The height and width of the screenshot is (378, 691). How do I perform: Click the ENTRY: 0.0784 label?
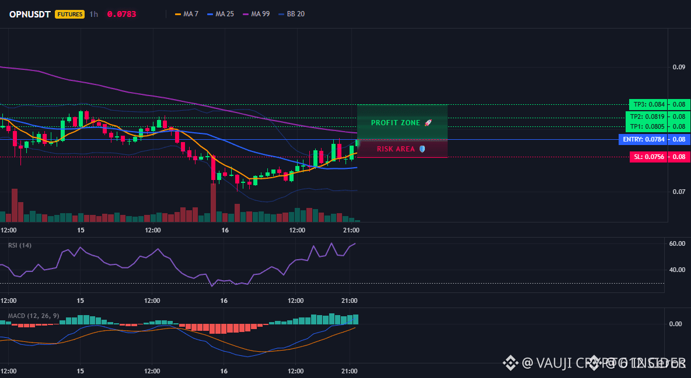pyautogui.click(x=643, y=140)
